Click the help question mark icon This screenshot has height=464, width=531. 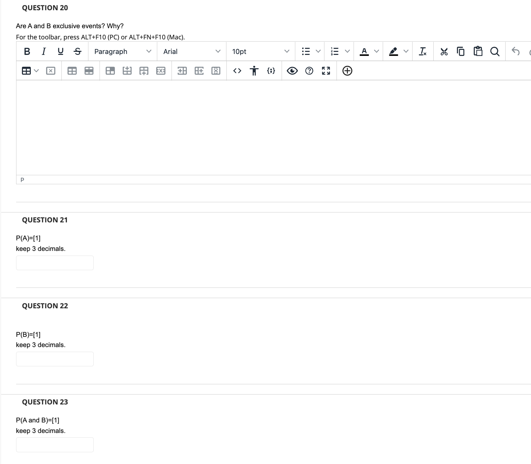309,71
